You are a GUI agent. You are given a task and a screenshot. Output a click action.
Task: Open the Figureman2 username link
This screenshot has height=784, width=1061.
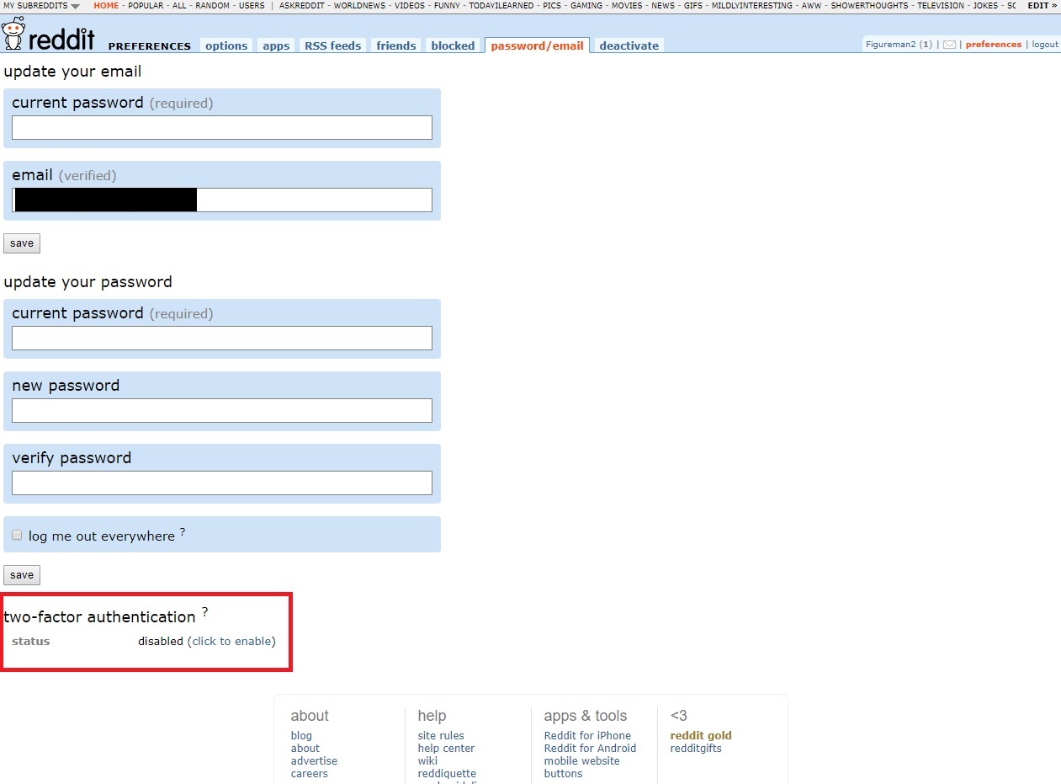coord(890,45)
